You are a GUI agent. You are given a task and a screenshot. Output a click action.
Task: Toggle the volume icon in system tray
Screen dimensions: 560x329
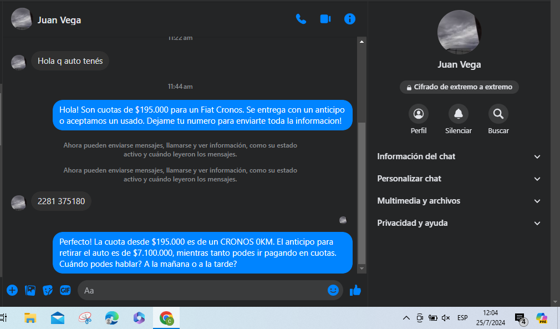445,318
